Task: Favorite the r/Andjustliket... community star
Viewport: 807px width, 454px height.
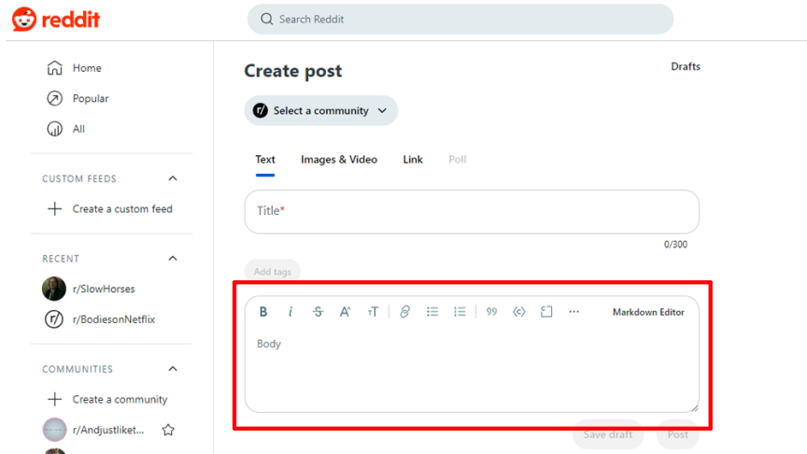Action: (168, 430)
